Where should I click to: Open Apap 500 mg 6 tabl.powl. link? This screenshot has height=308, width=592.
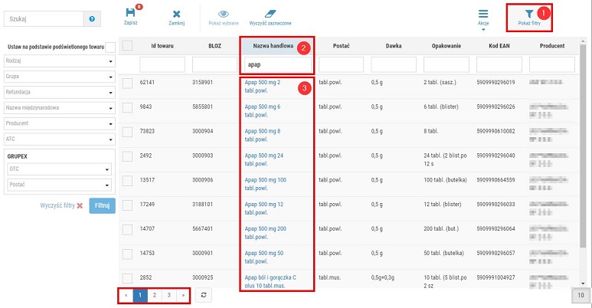click(263, 111)
